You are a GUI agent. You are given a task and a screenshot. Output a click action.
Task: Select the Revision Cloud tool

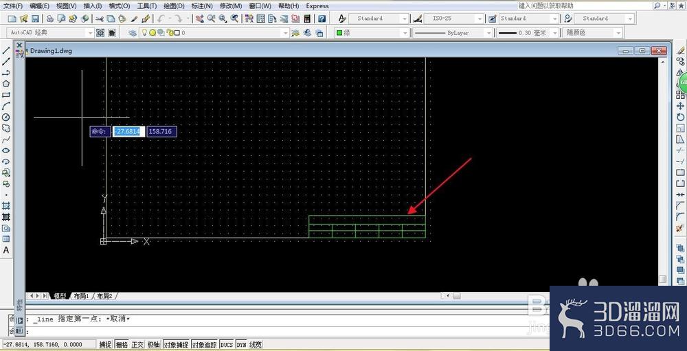pyautogui.click(x=6, y=128)
